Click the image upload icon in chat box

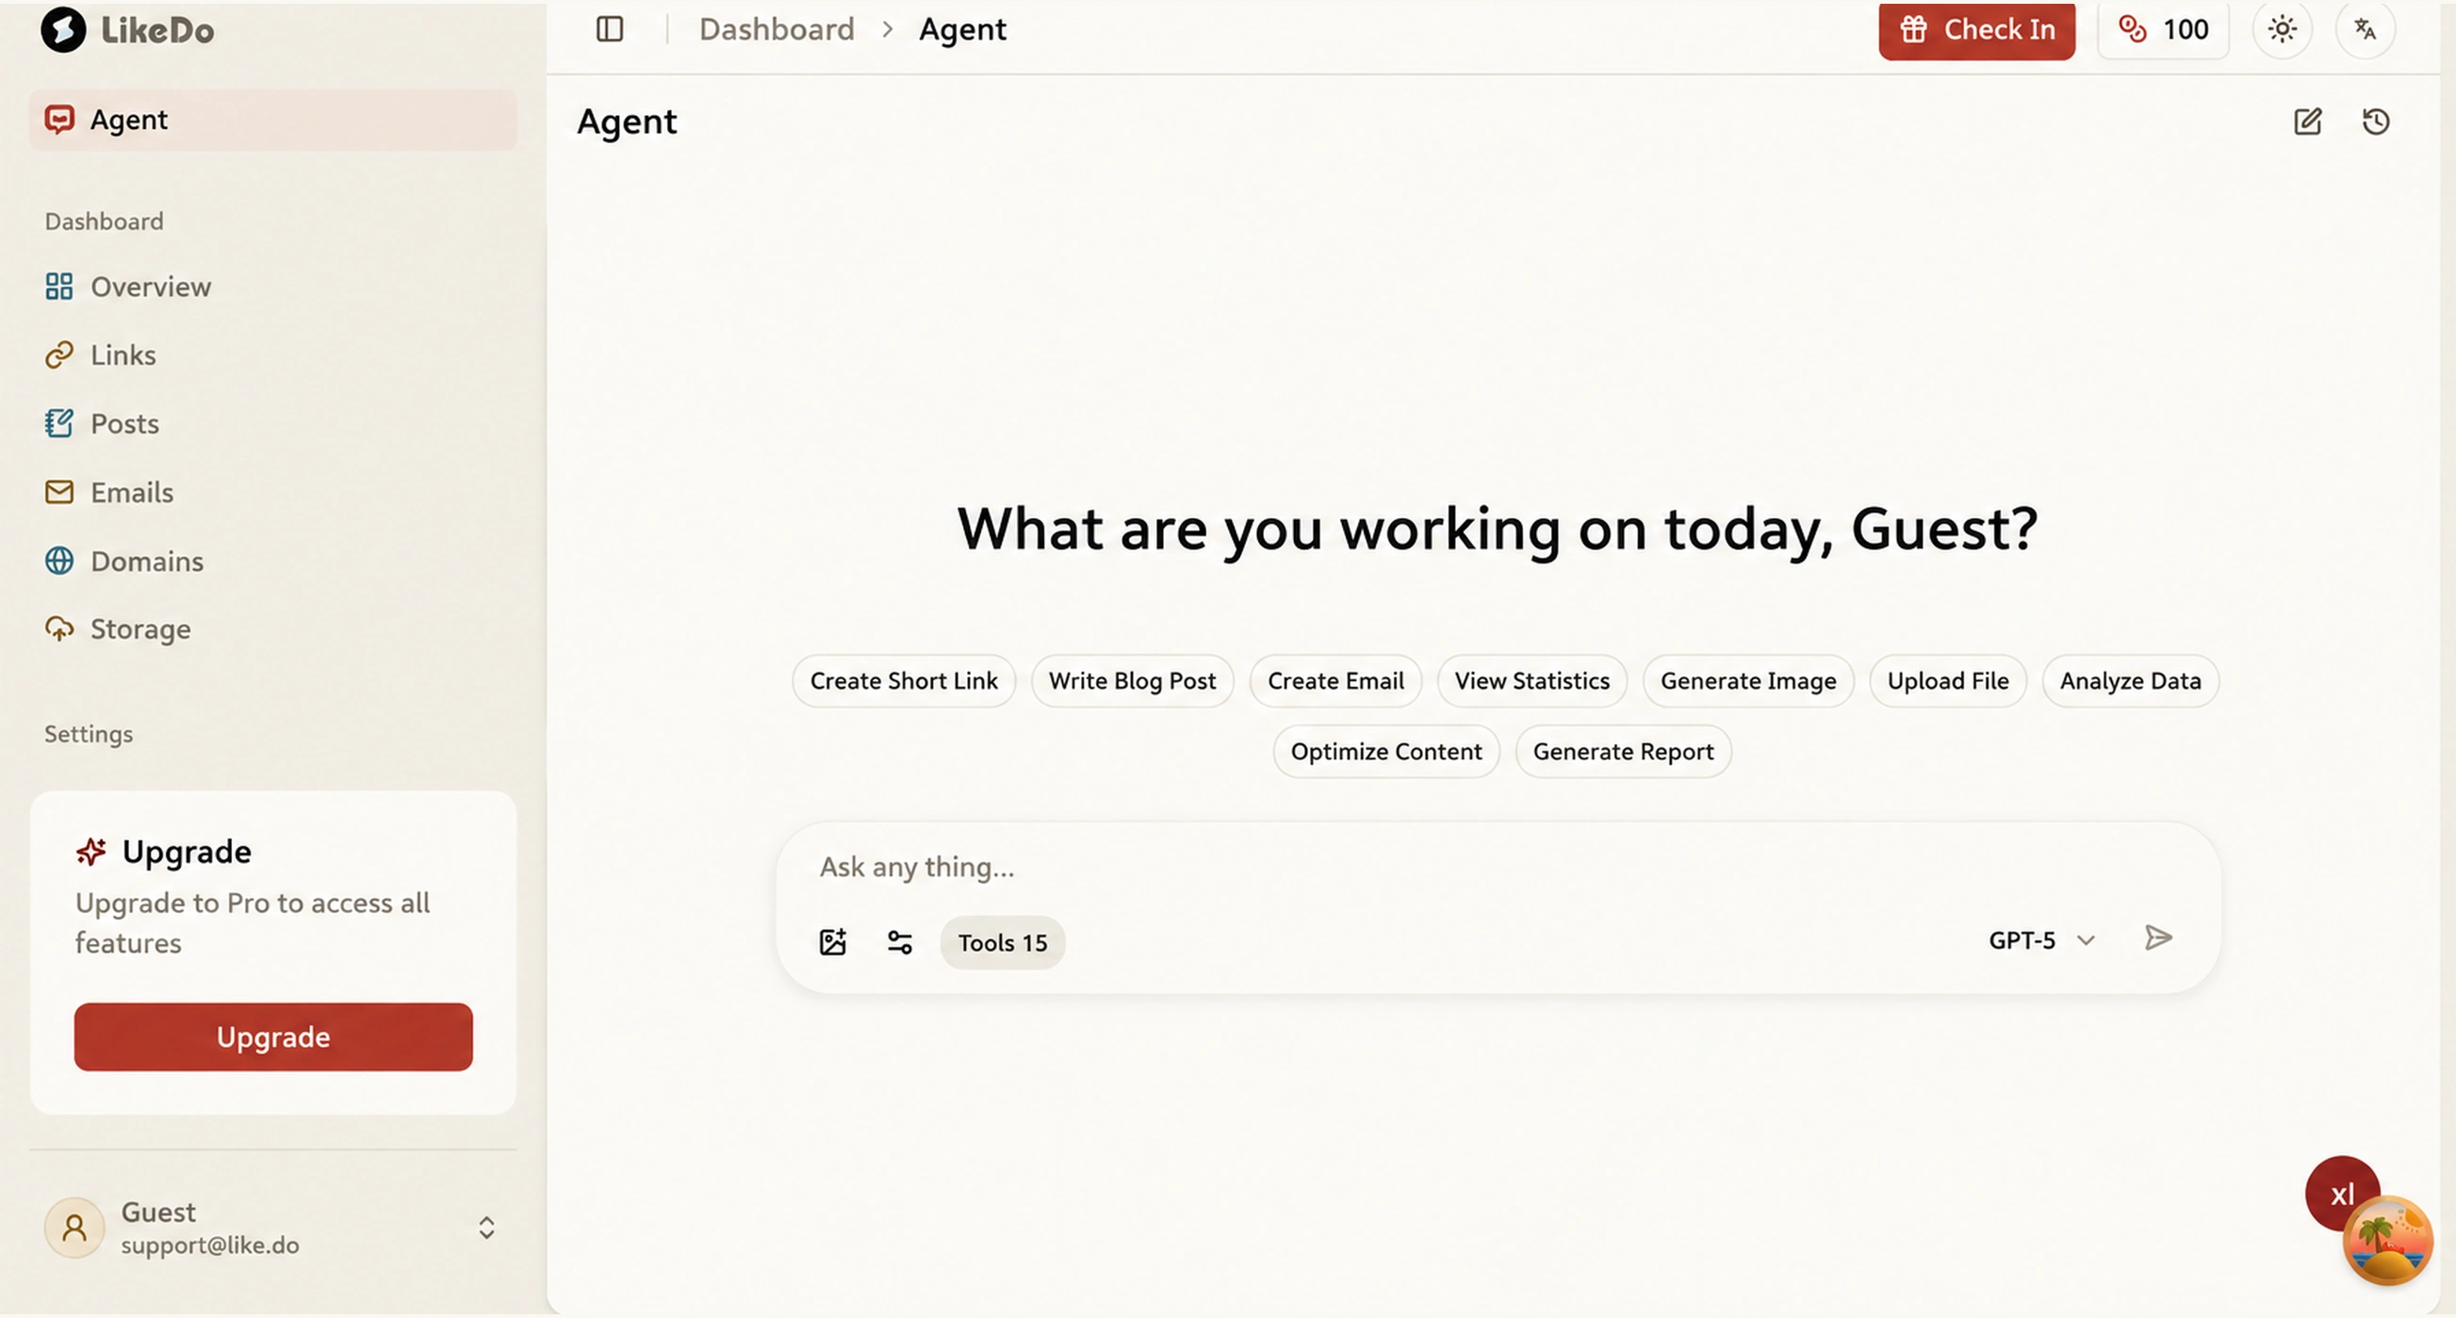(832, 941)
